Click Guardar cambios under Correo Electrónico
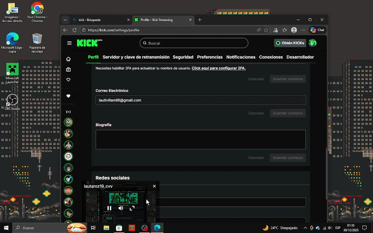 [x=288, y=113]
